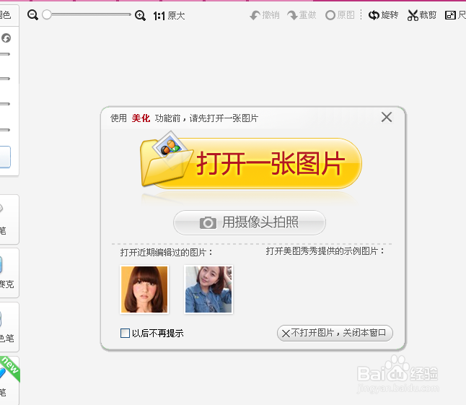Image resolution: width=466 pixels, height=405 pixels.
Task: Close the open-image prompt dialog
Action: coord(387,117)
